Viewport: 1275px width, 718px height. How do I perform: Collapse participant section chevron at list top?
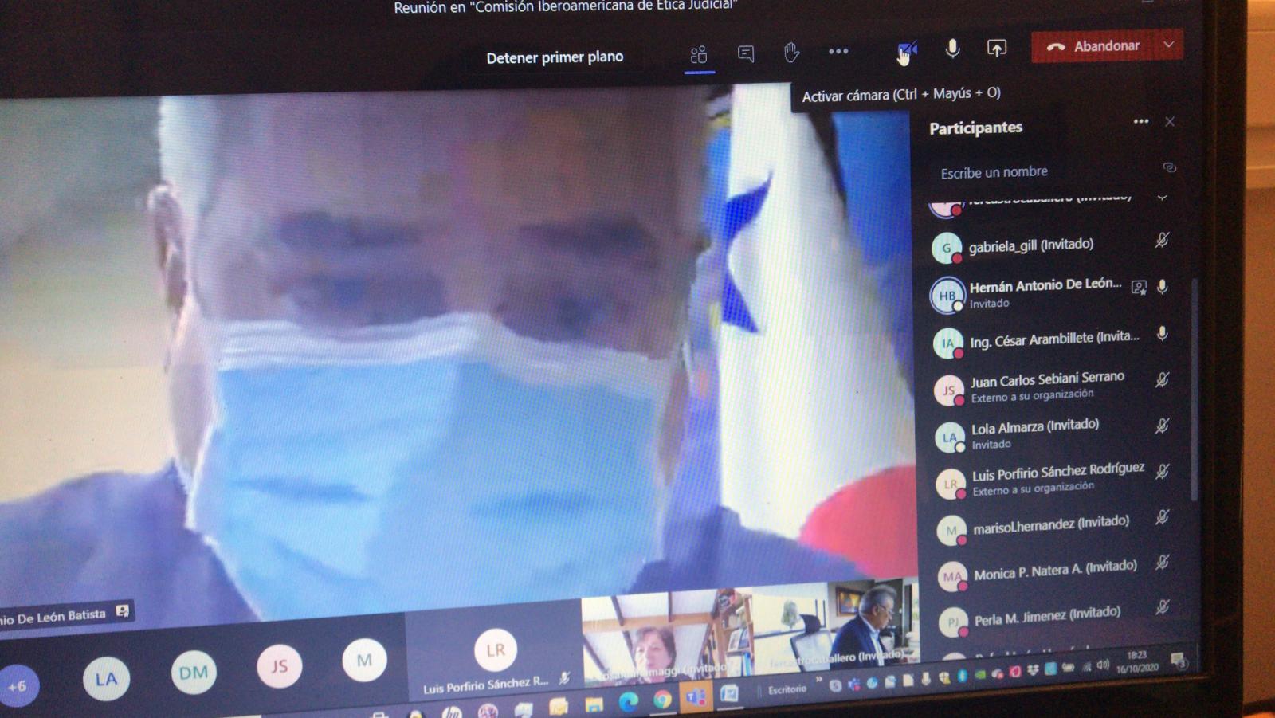click(x=1163, y=196)
